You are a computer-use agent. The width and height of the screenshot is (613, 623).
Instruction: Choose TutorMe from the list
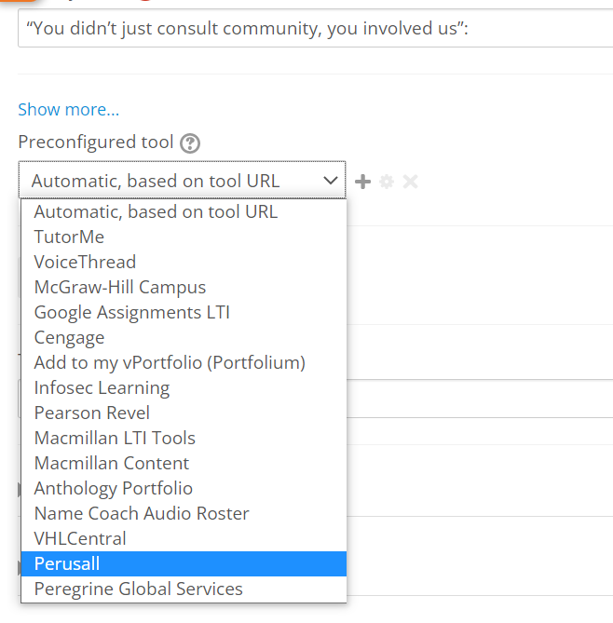coord(184,237)
